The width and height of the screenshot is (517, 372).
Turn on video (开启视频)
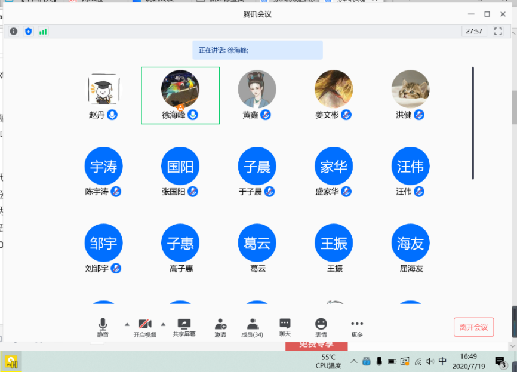click(x=144, y=327)
